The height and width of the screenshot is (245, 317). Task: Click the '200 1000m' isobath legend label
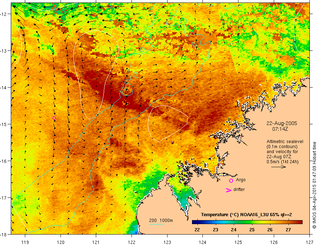(x=161, y=220)
